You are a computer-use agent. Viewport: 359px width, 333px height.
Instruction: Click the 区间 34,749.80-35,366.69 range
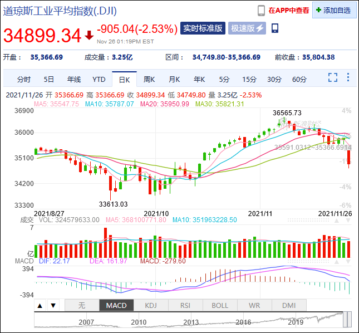point(226,57)
